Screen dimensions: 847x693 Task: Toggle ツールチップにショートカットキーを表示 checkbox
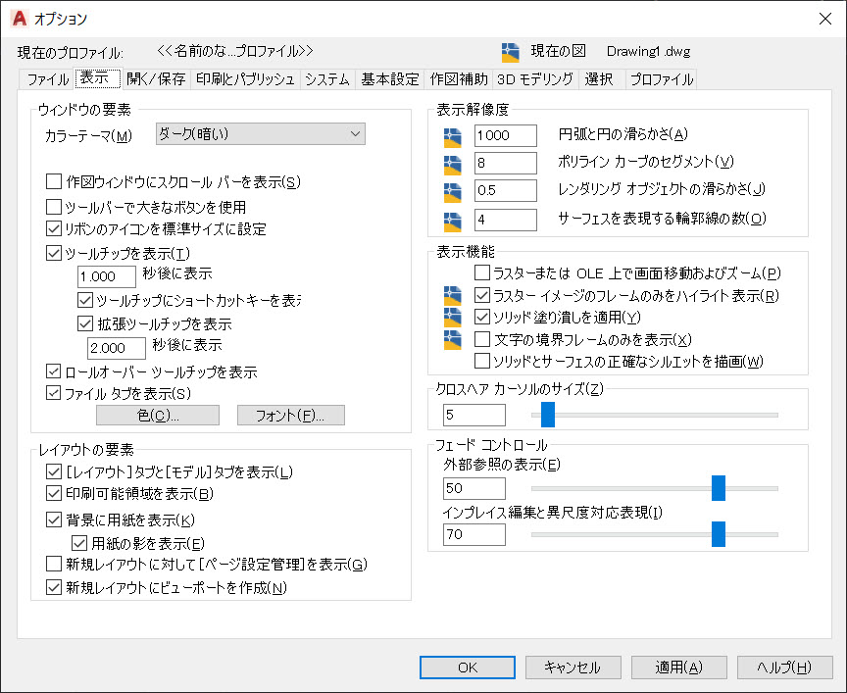coord(85,300)
